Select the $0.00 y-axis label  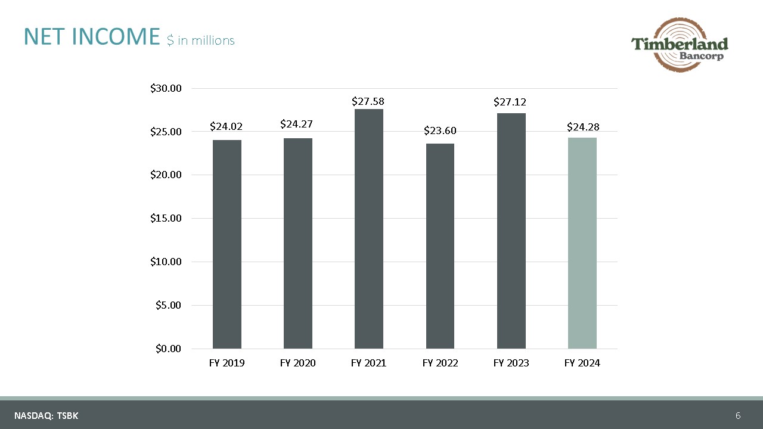pyautogui.click(x=168, y=349)
